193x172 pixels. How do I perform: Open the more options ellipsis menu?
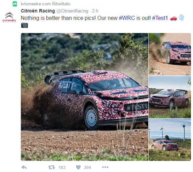(105, 167)
